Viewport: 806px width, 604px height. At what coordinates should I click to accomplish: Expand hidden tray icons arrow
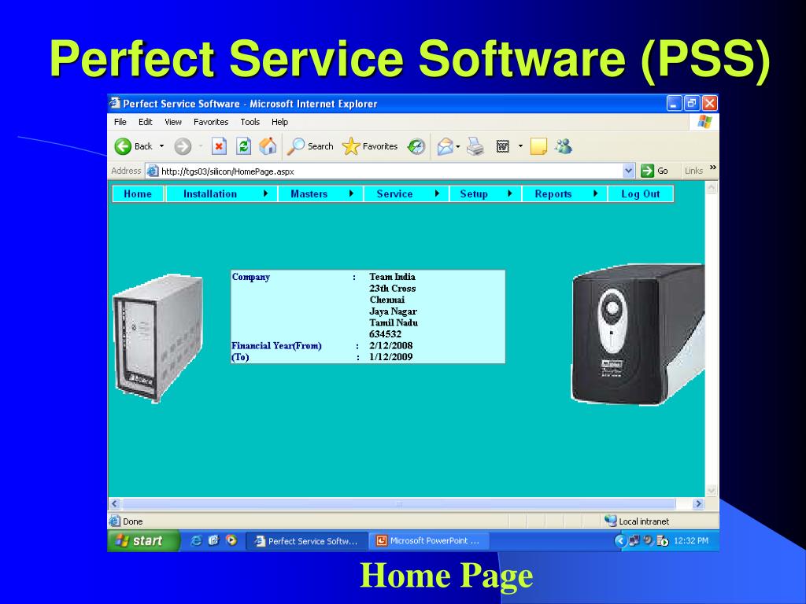click(x=620, y=540)
